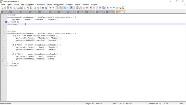Click Windows (CR LF) in status bar
Viewport: 186px width, 105px height.
pyautogui.click(x=155, y=103)
